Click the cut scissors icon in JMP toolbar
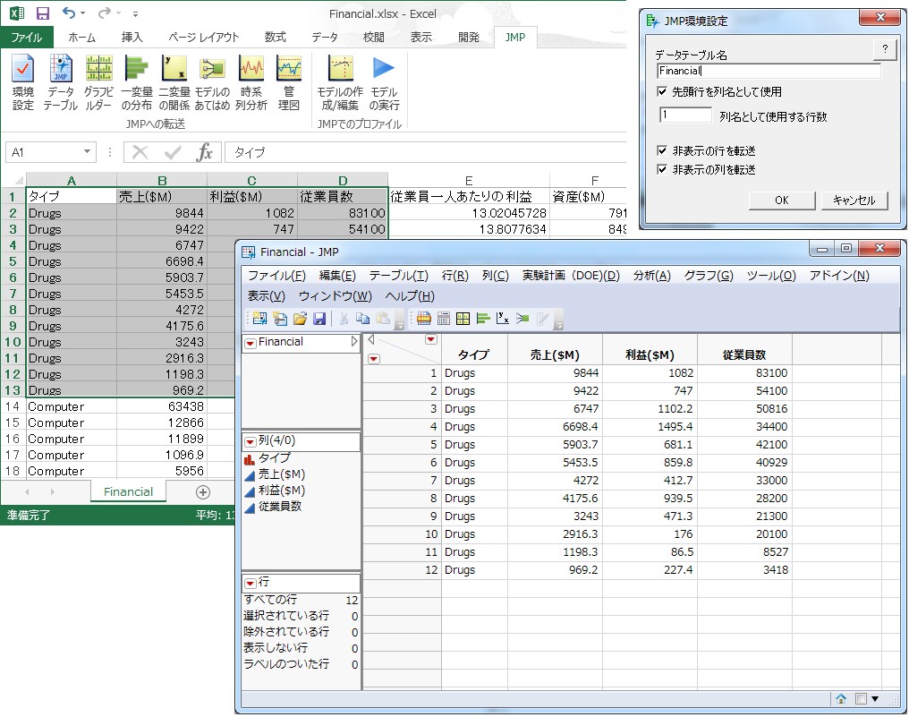The height and width of the screenshot is (717, 909). point(344,318)
